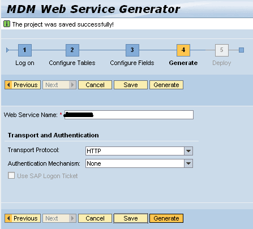Click the Log on step label

pyautogui.click(x=25, y=63)
